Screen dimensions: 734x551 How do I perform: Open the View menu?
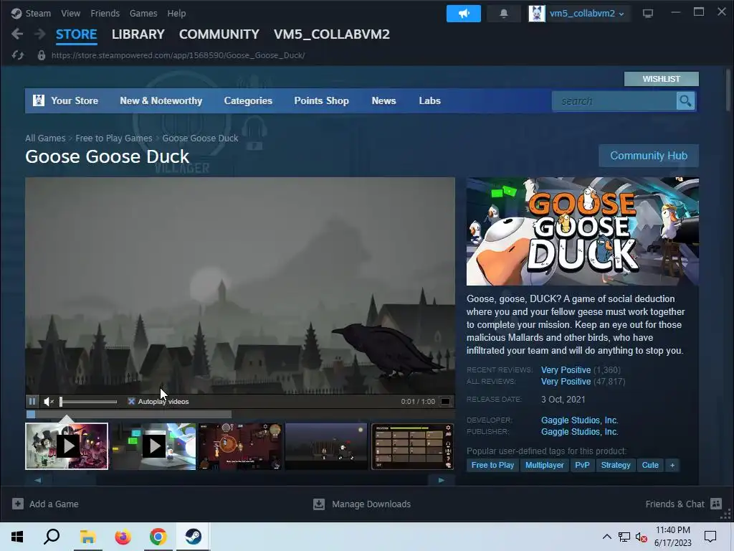tap(71, 13)
